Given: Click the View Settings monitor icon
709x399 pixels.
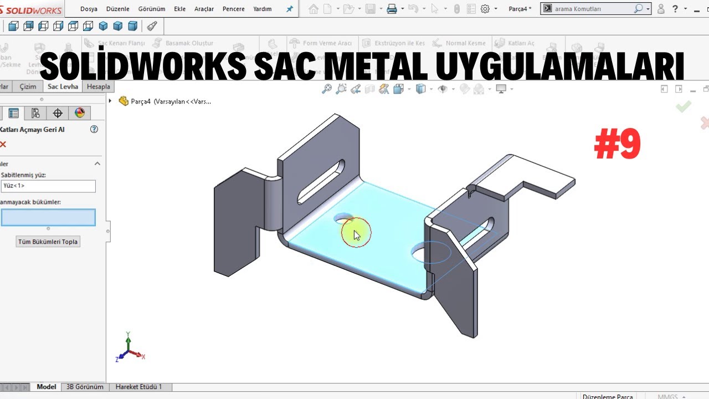Looking at the screenshot, I should coord(501,89).
